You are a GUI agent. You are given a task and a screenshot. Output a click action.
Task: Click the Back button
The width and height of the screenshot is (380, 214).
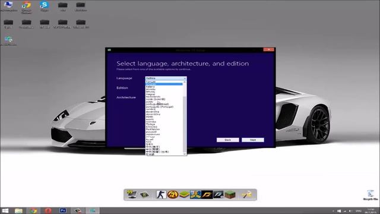click(x=228, y=140)
